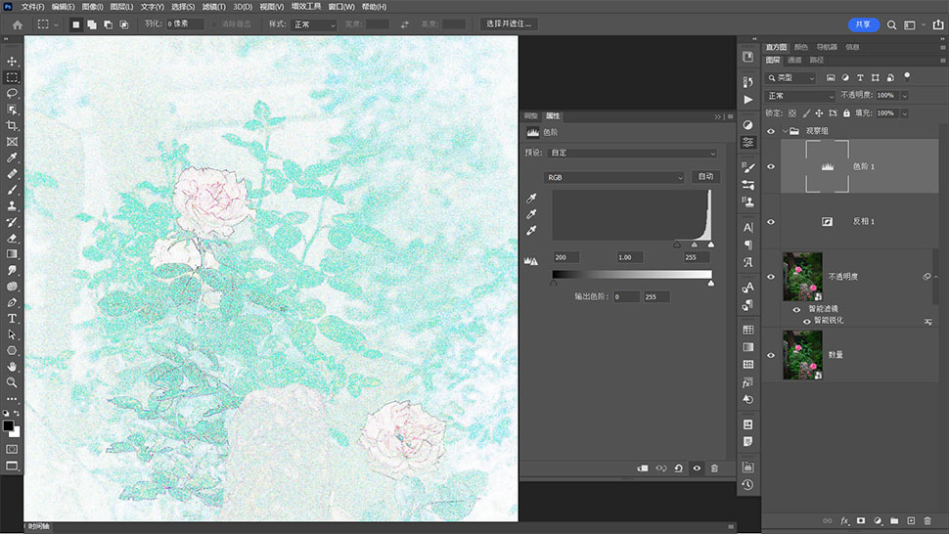Open the 滤镜(T) menu
949x534 pixels.
pyautogui.click(x=213, y=7)
